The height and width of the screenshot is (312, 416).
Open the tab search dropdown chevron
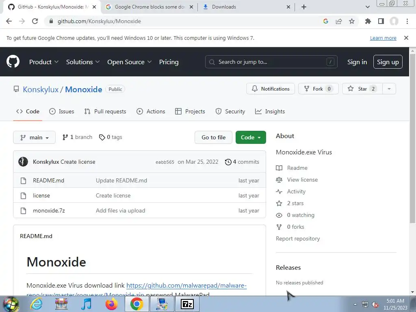pyautogui.click(x=367, y=7)
